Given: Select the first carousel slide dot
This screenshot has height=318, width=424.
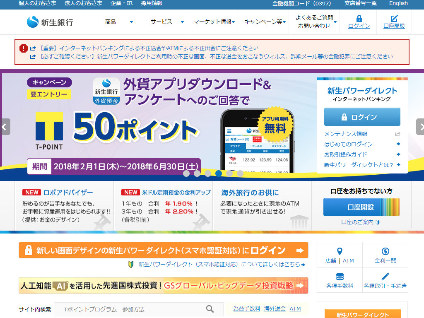Looking at the screenshot, I should 186,173.
